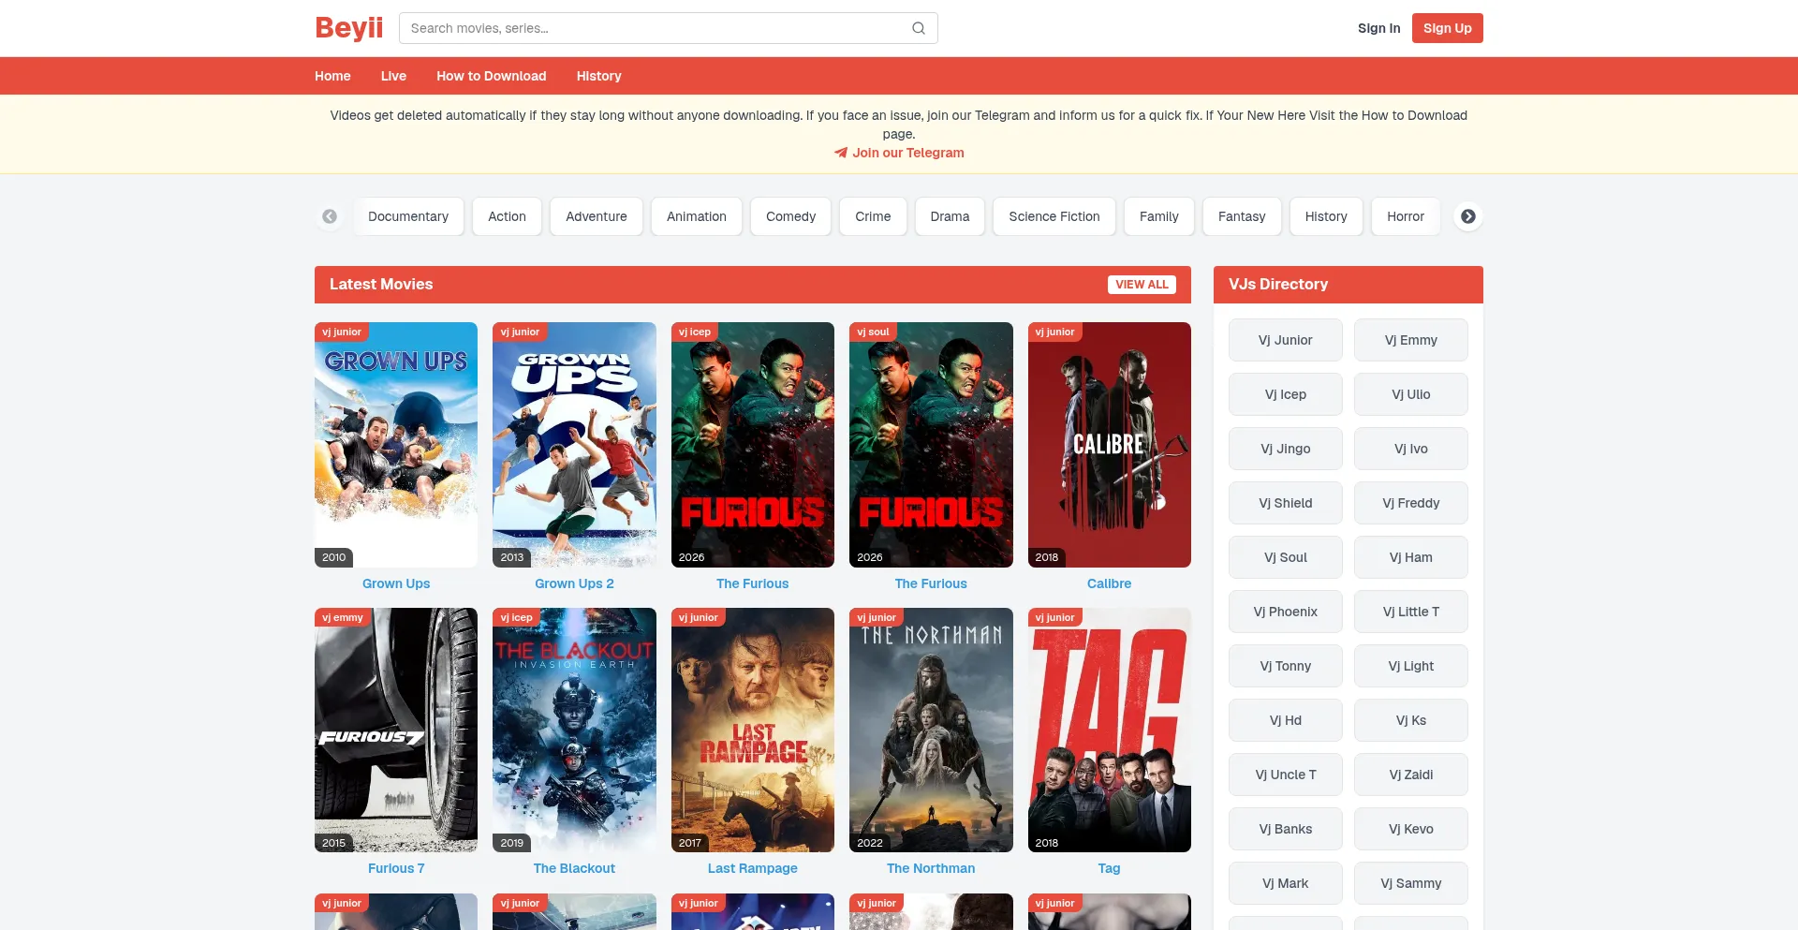Open Vj Soul in VJs Directory
The image size is (1798, 930).
tap(1286, 557)
